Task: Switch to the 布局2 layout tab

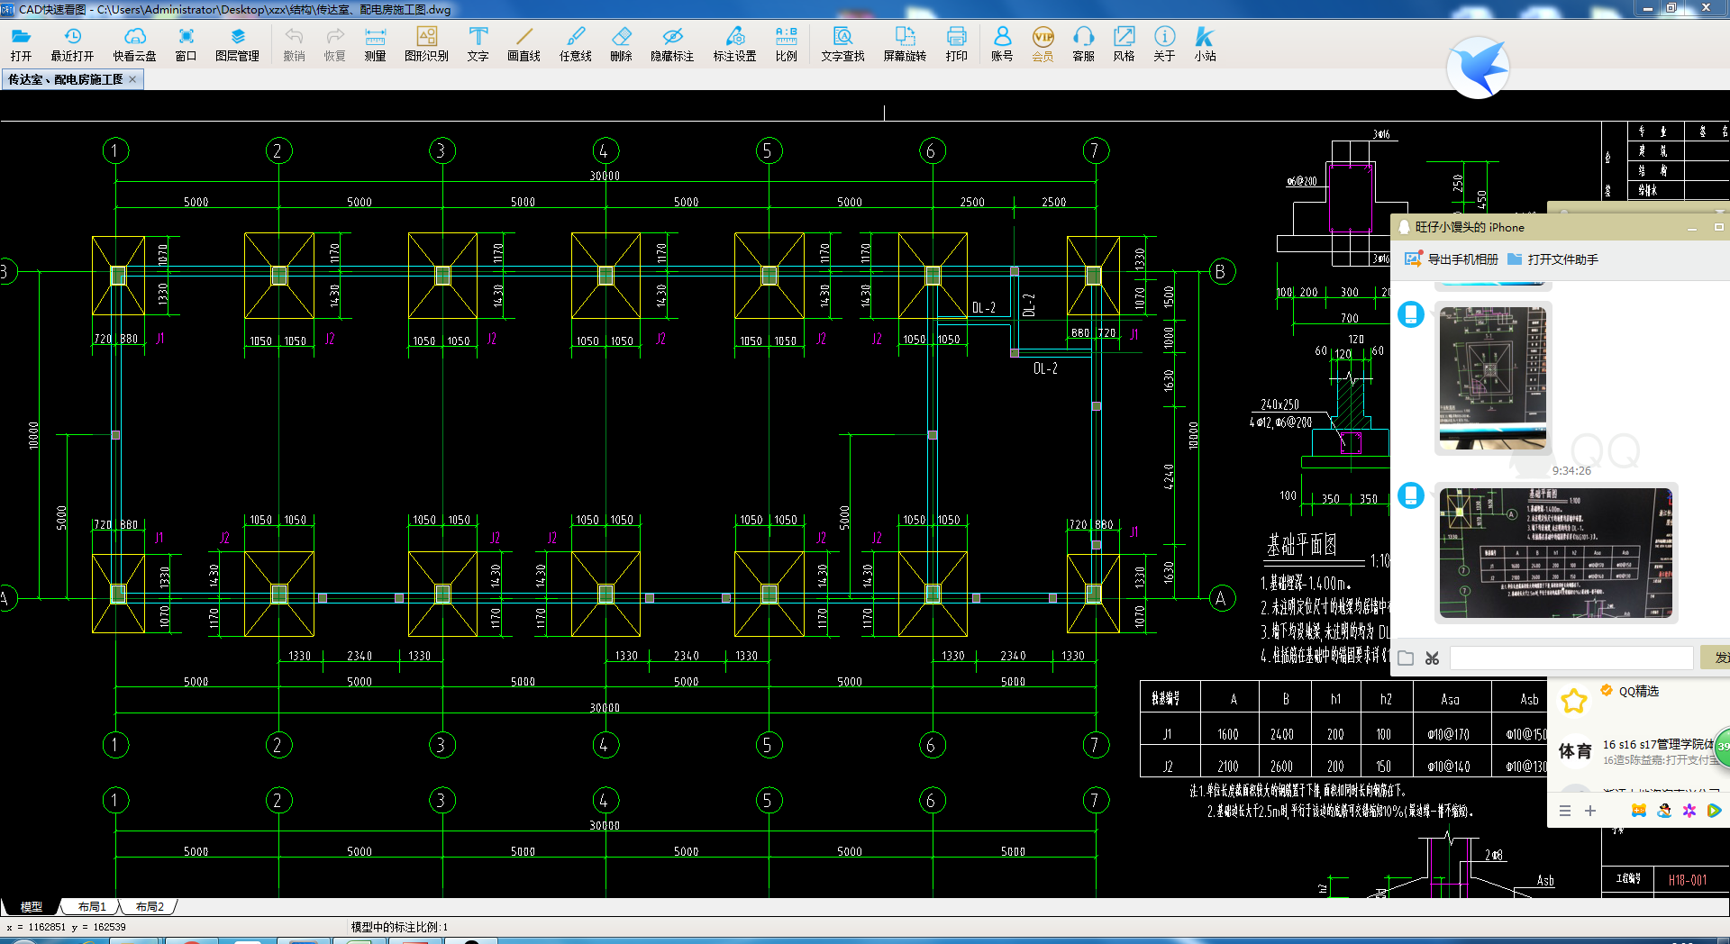Action: coord(150,906)
